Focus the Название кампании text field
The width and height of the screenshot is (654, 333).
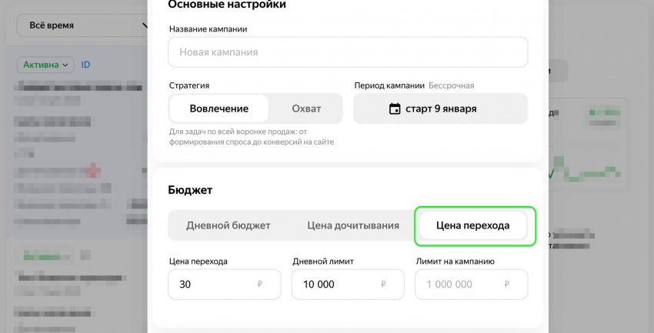(x=348, y=52)
